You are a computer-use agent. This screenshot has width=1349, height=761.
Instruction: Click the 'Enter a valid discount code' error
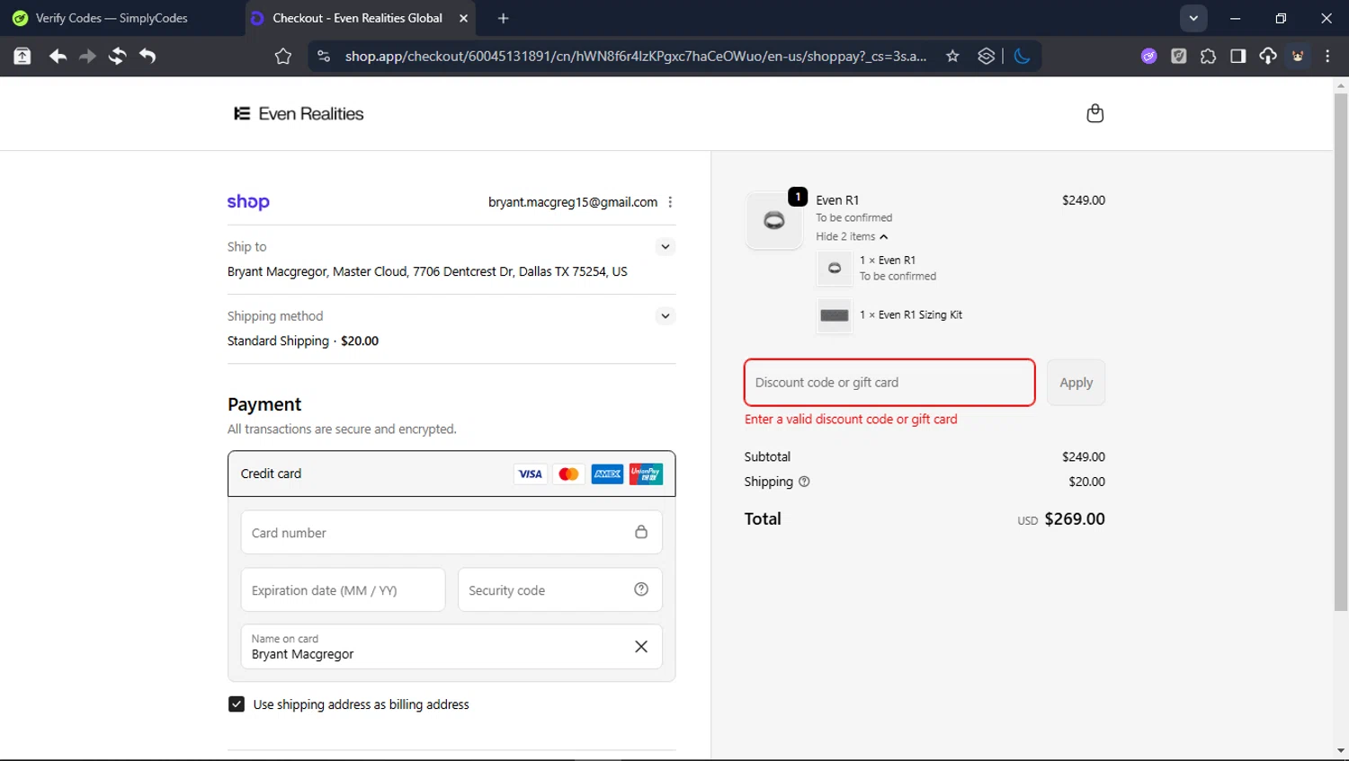point(851,419)
